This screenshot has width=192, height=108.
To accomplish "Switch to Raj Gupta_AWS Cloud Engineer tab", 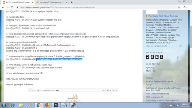I will [18, 2].
